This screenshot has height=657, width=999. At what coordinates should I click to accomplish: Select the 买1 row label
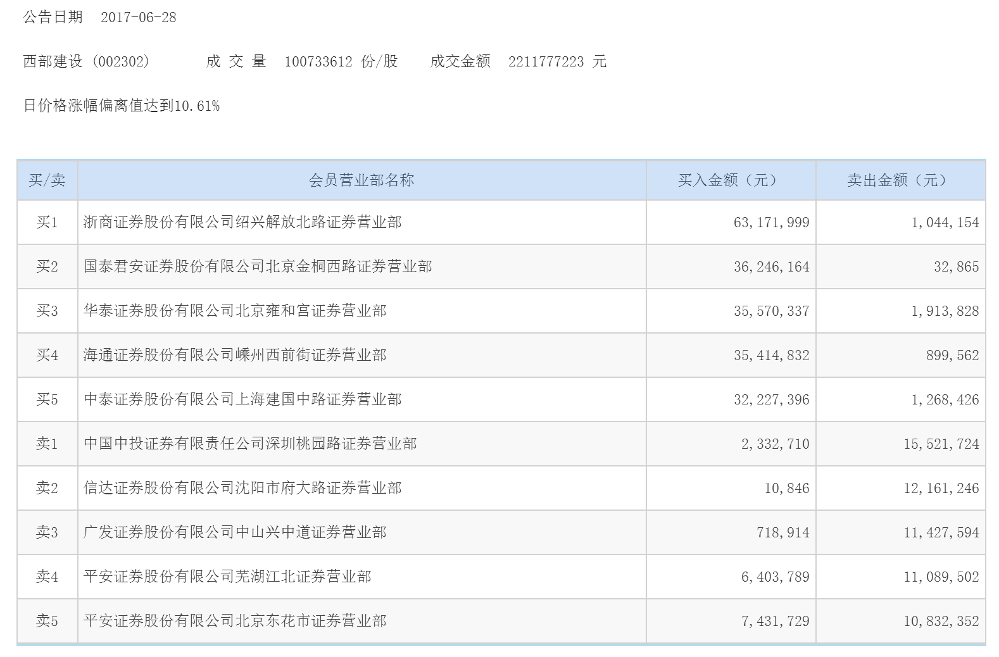pyautogui.click(x=47, y=222)
